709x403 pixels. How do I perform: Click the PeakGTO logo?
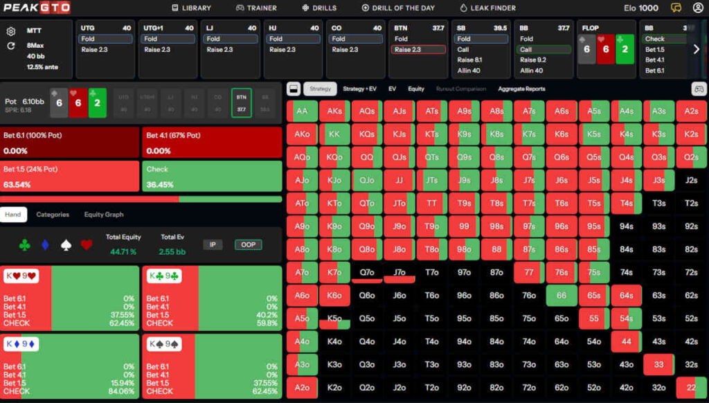pos(37,7)
